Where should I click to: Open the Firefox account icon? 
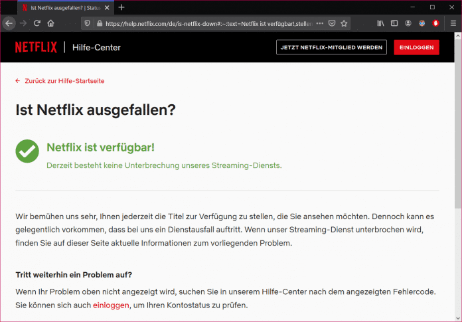(x=408, y=23)
